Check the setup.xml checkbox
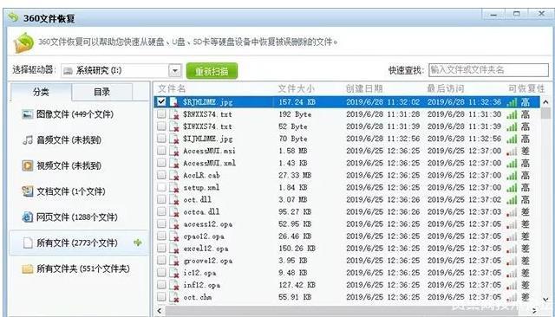Viewport: 555px width, 317px height. [161, 187]
